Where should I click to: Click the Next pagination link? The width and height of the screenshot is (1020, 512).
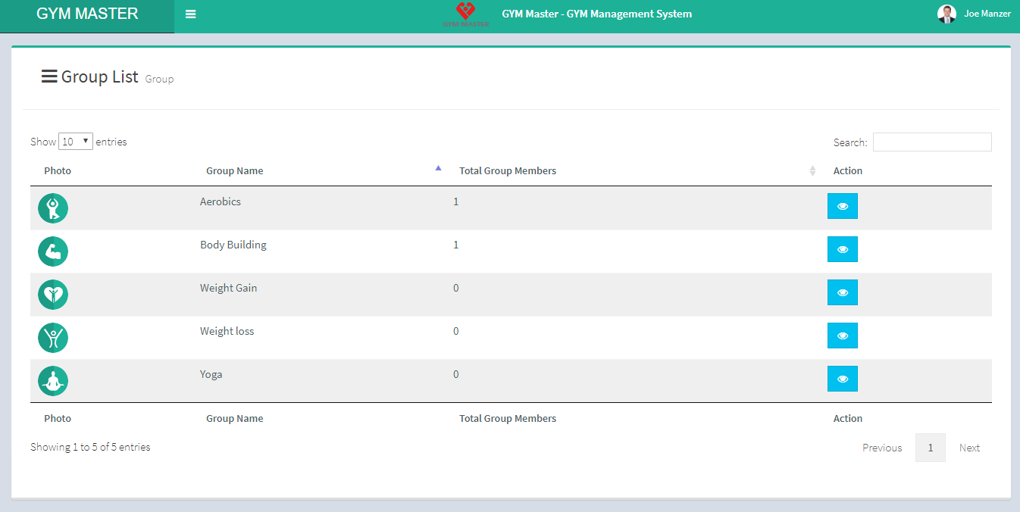(x=969, y=448)
